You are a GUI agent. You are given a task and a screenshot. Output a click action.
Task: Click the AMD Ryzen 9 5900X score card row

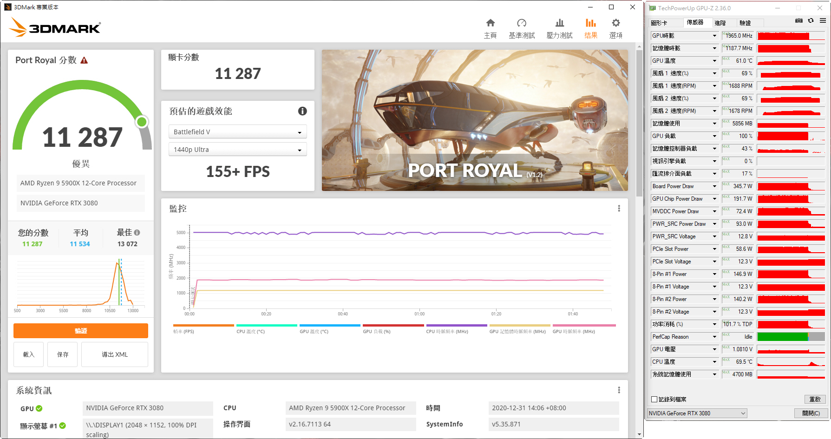click(x=81, y=183)
